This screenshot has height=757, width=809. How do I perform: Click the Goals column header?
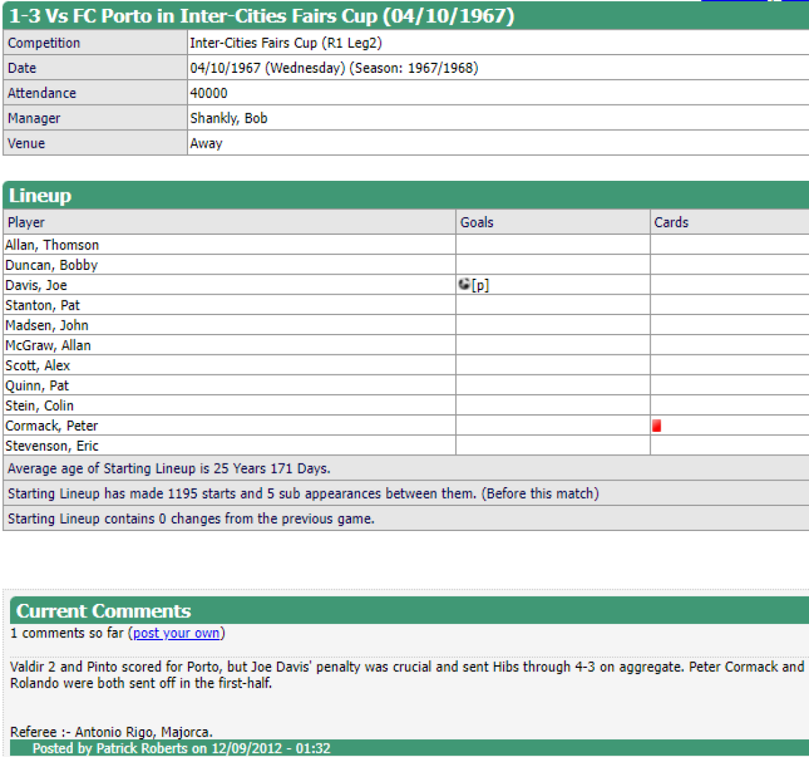(477, 222)
